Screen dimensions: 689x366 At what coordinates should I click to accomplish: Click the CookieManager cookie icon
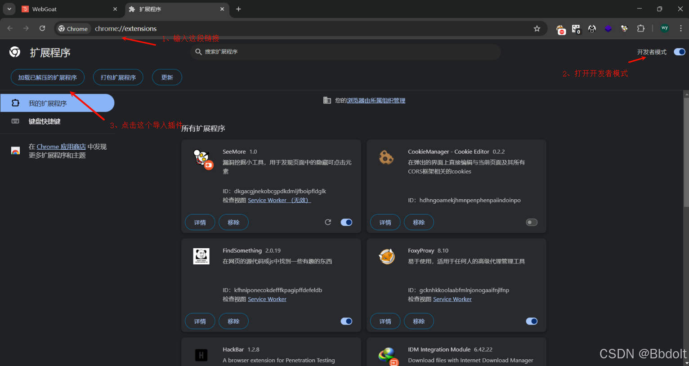pyautogui.click(x=386, y=157)
